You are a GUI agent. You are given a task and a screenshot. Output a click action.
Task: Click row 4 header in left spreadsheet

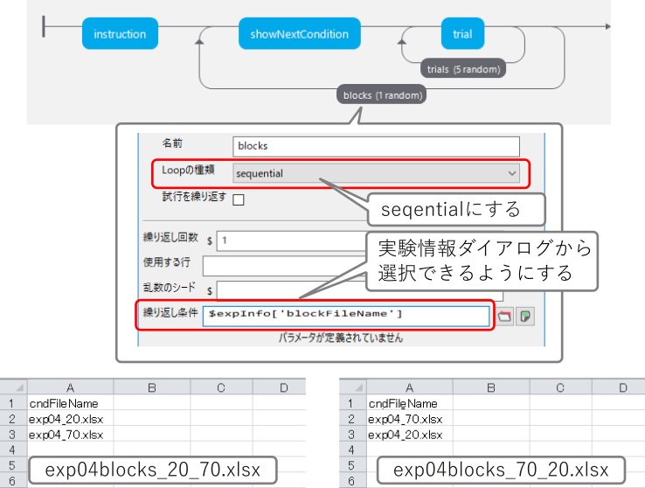(x=12, y=450)
